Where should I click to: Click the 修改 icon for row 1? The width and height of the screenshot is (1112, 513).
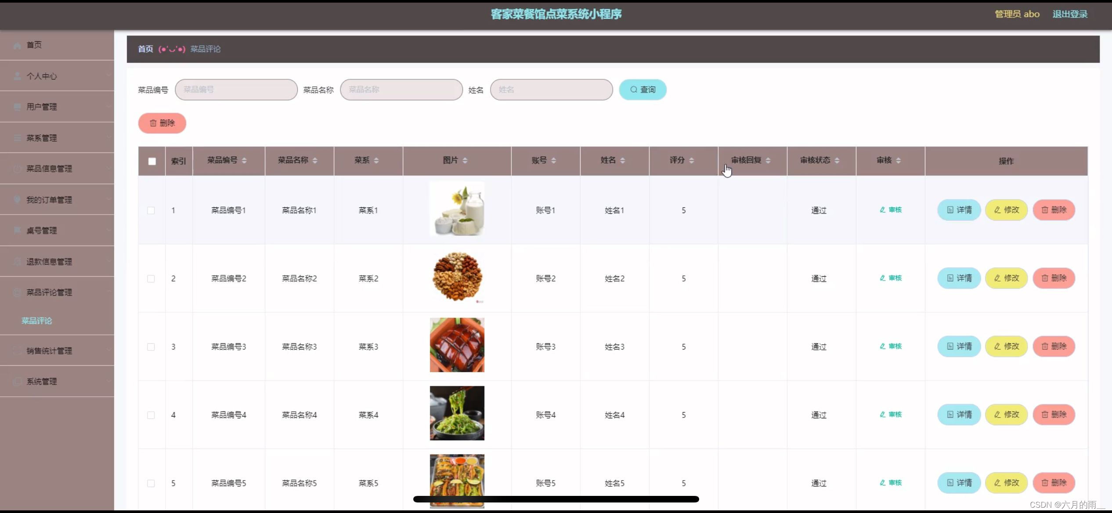click(1006, 210)
